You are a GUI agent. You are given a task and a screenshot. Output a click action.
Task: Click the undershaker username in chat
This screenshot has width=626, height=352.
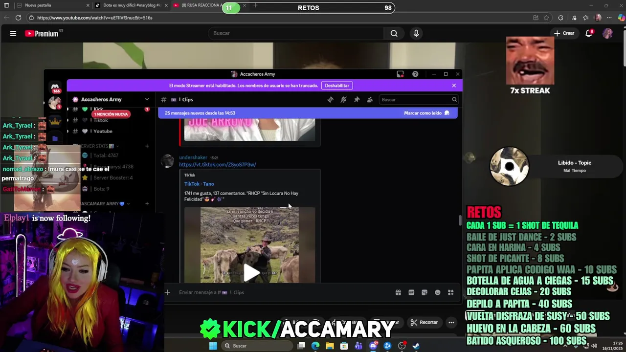point(193,157)
